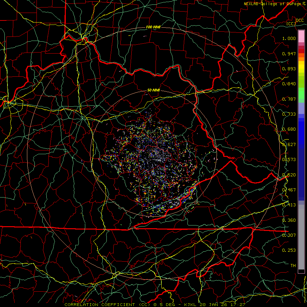Click the 0.840 scale value
The image size is (307, 307).
[289, 84]
